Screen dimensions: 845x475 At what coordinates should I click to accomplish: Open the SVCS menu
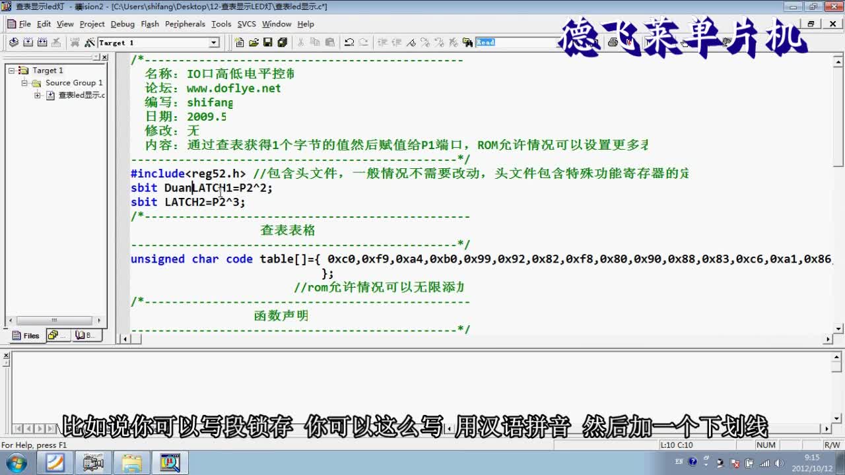tap(246, 24)
